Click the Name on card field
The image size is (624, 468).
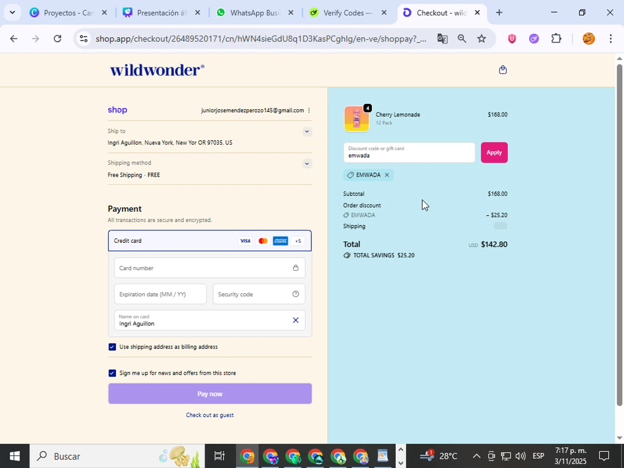pyautogui.click(x=210, y=320)
